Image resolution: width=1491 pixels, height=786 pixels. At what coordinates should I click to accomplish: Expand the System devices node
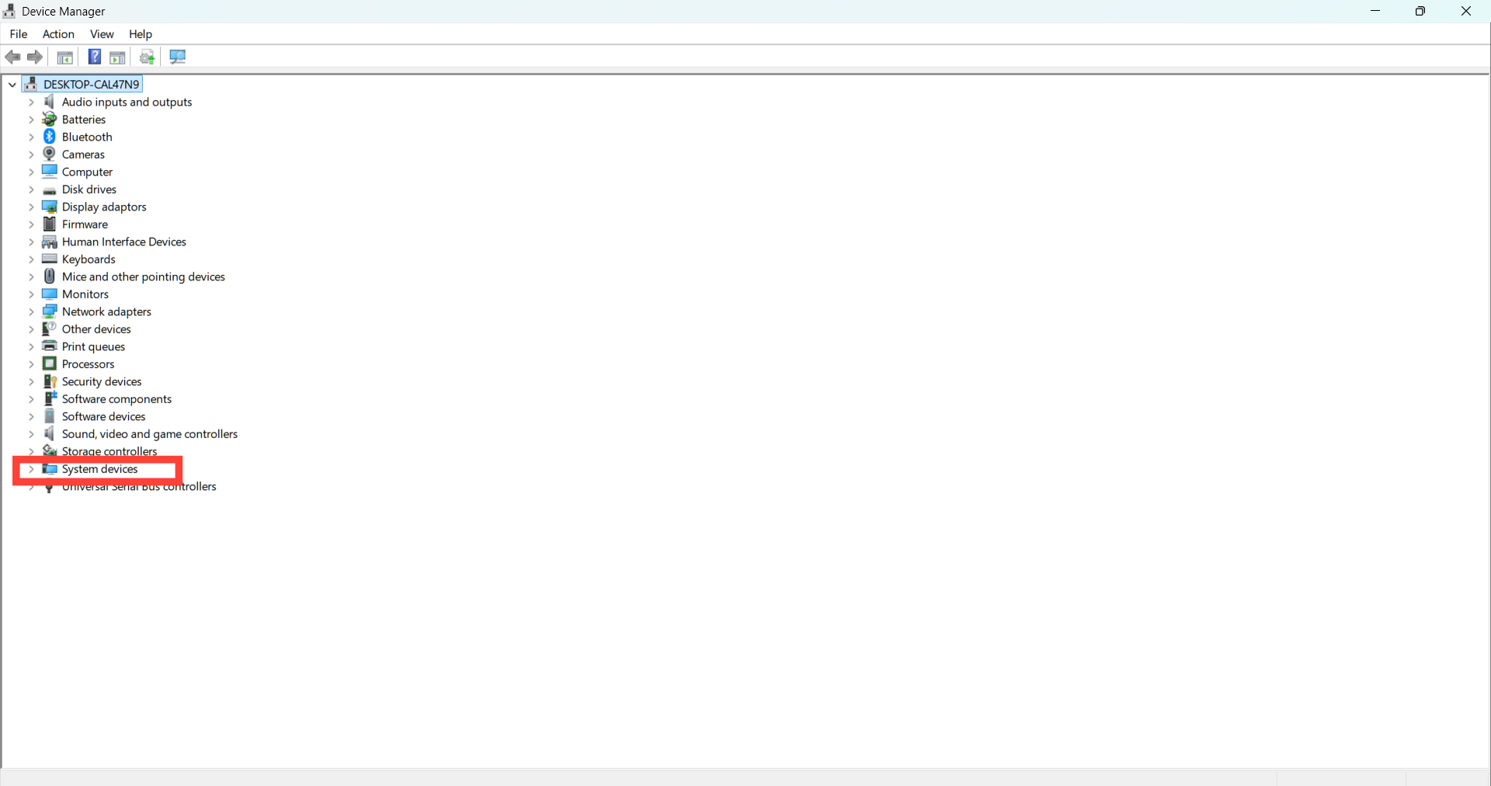[31, 469]
